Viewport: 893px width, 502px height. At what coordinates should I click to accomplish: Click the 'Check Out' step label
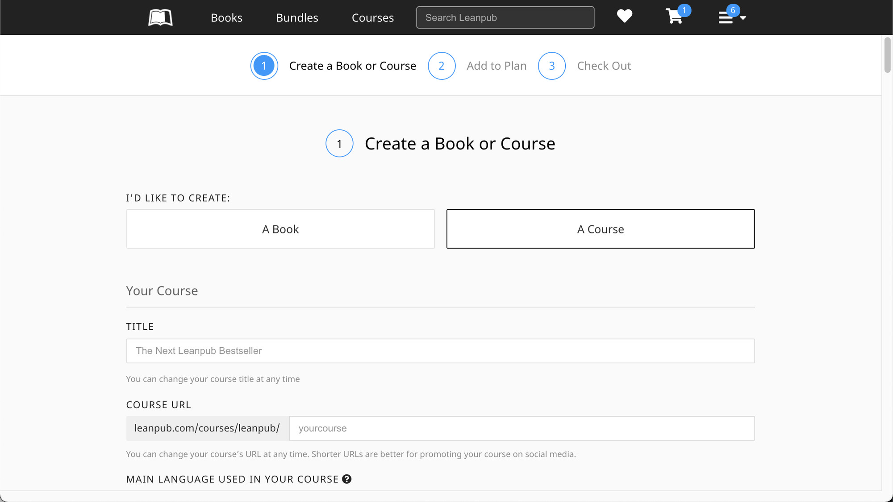(x=604, y=66)
